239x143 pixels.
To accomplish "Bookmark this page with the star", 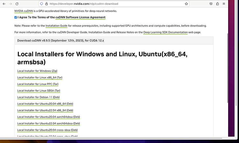I will coord(186,4).
